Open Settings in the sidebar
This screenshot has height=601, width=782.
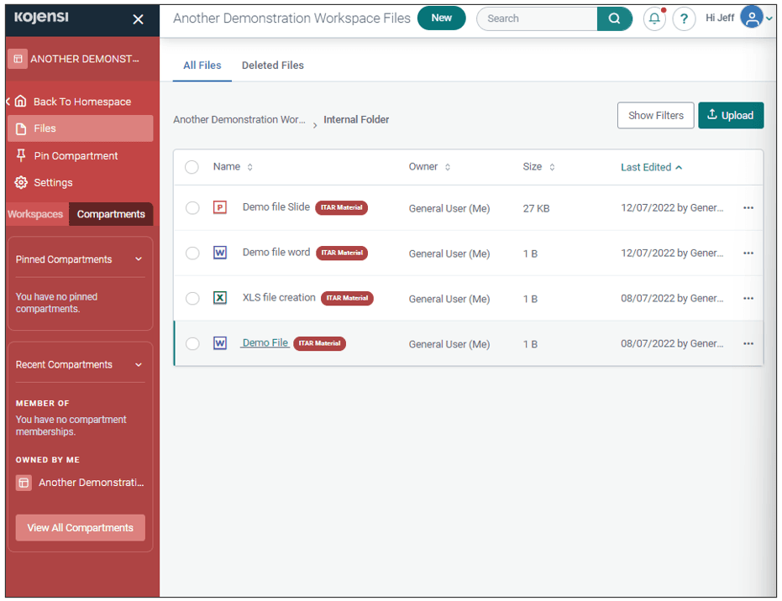coord(53,183)
